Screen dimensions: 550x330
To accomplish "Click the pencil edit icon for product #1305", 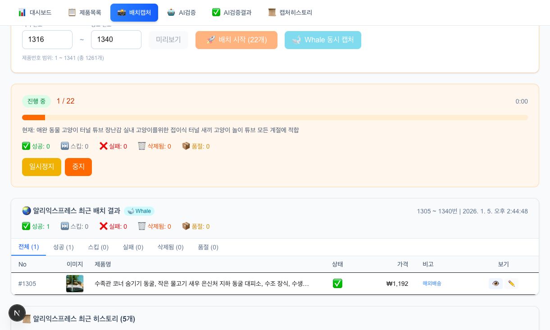I will click(511, 284).
